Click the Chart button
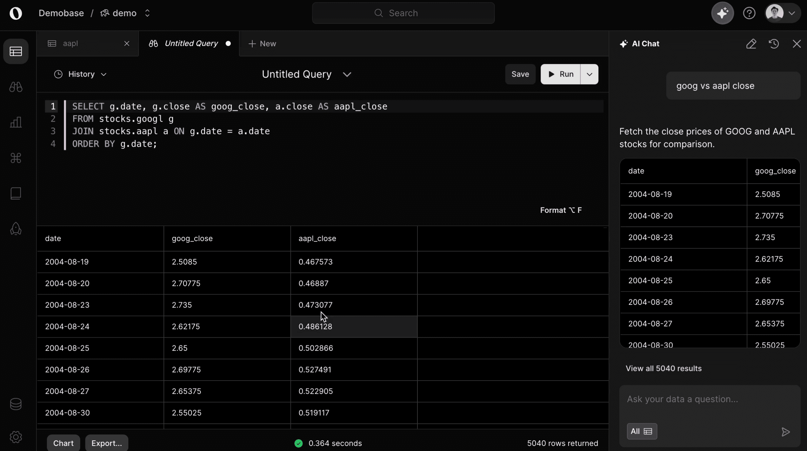This screenshot has height=451, width=807. (63, 443)
